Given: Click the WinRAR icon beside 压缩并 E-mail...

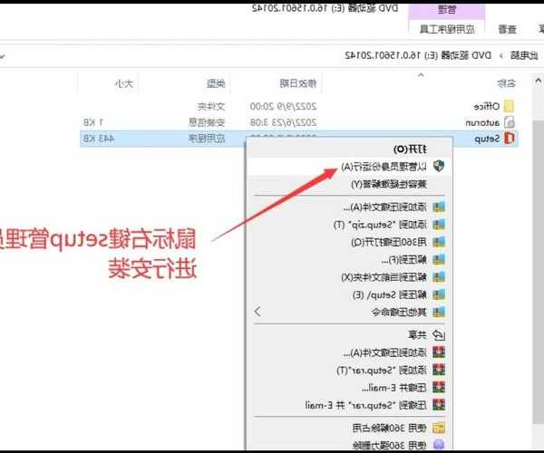Looking at the screenshot, I should pos(439,387).
